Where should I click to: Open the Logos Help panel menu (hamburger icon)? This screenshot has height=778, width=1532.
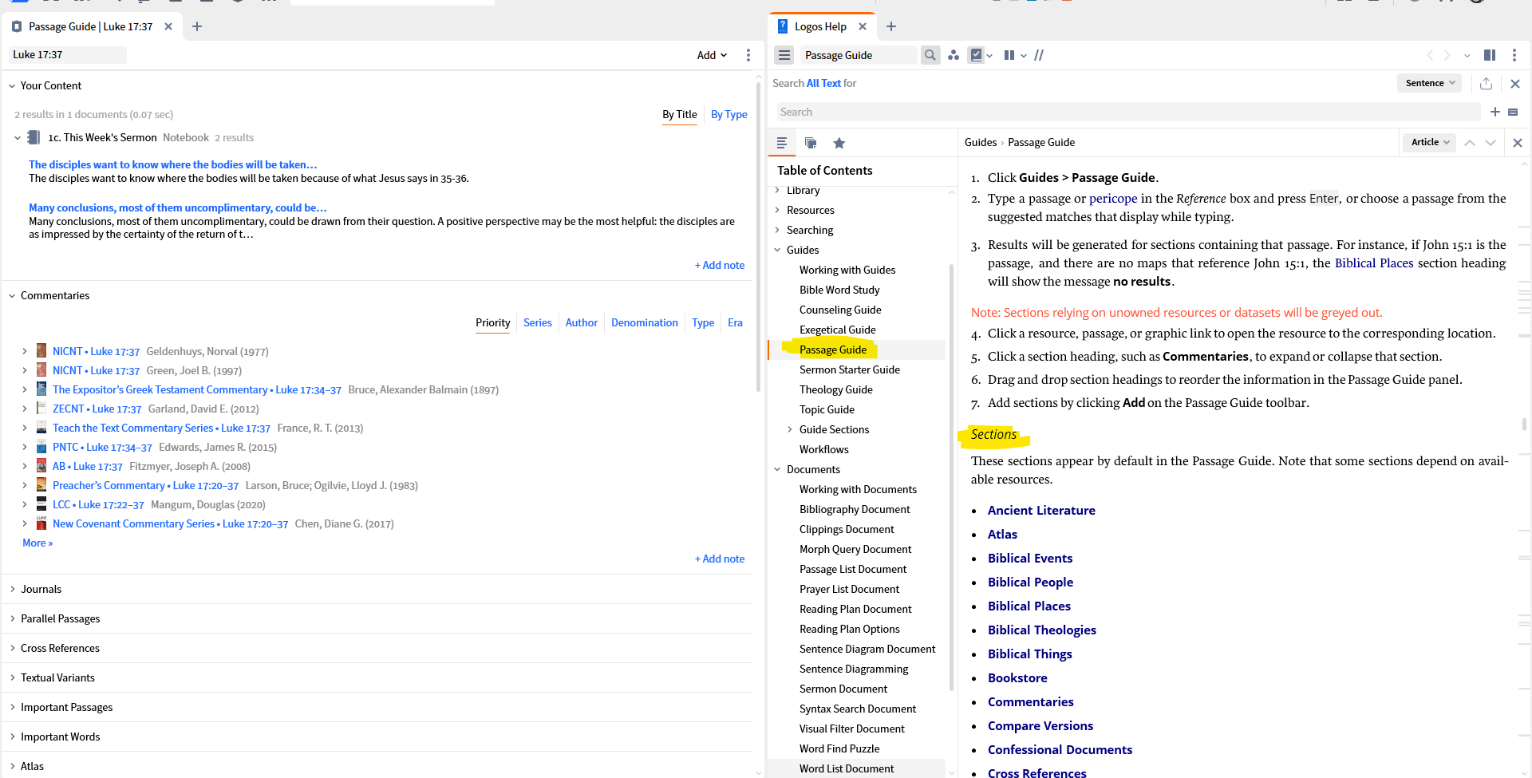(x=784, y=55)
